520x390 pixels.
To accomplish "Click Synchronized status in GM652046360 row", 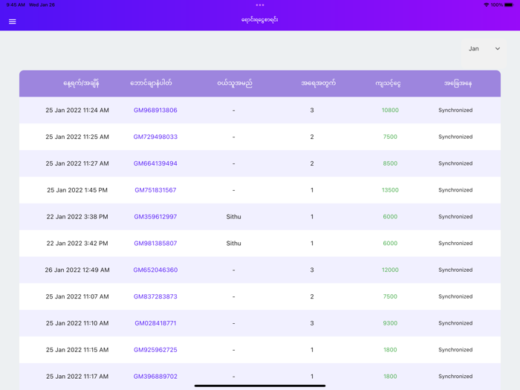I will click(455, 270).
